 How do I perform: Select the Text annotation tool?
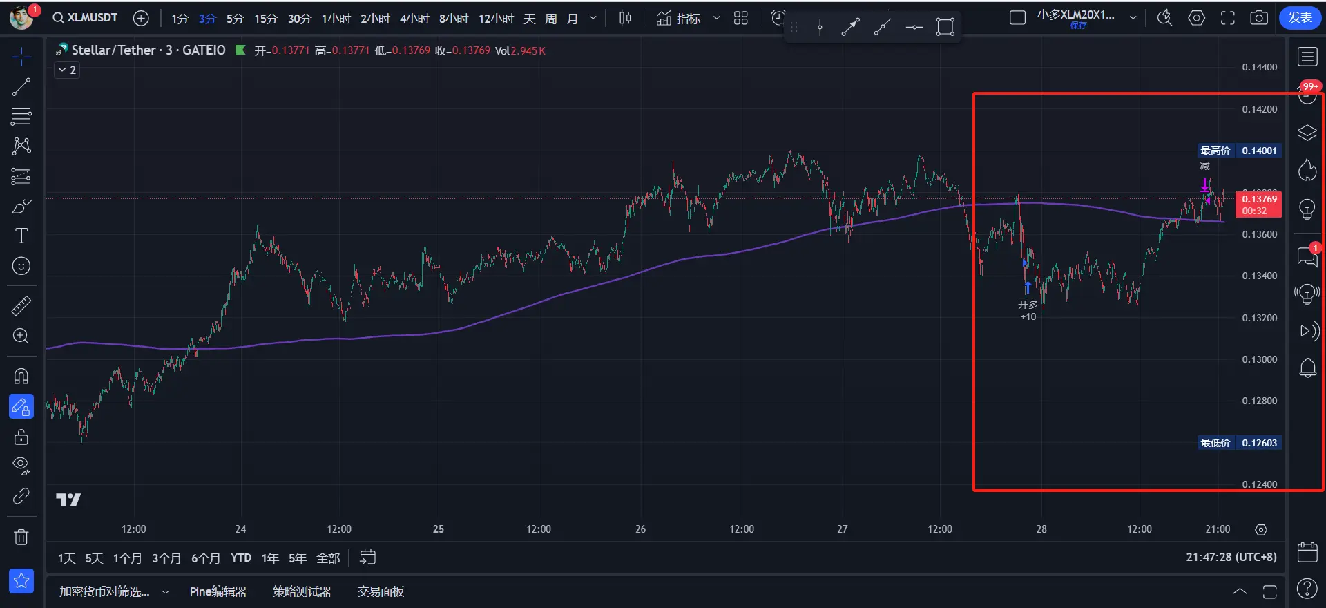(x=21, y=236)
